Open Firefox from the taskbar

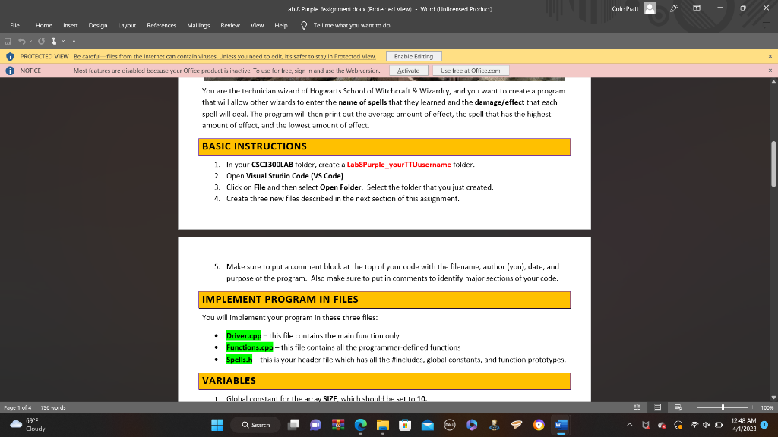click(539, 425)
